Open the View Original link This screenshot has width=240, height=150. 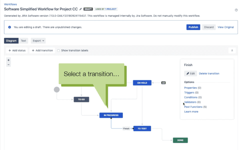226,27
